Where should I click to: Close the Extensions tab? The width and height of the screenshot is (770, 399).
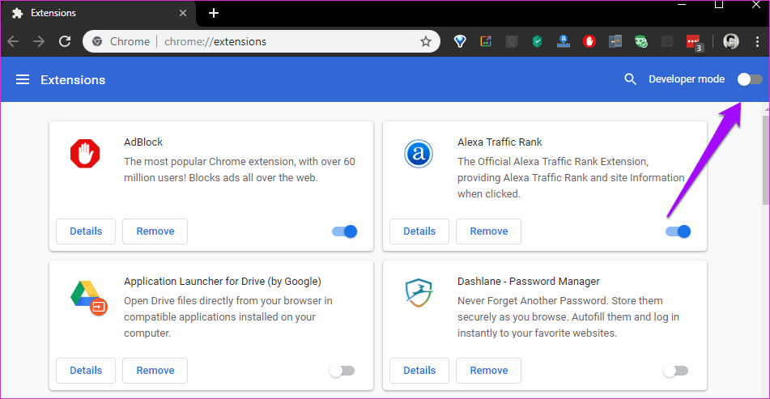pos(183,13)
